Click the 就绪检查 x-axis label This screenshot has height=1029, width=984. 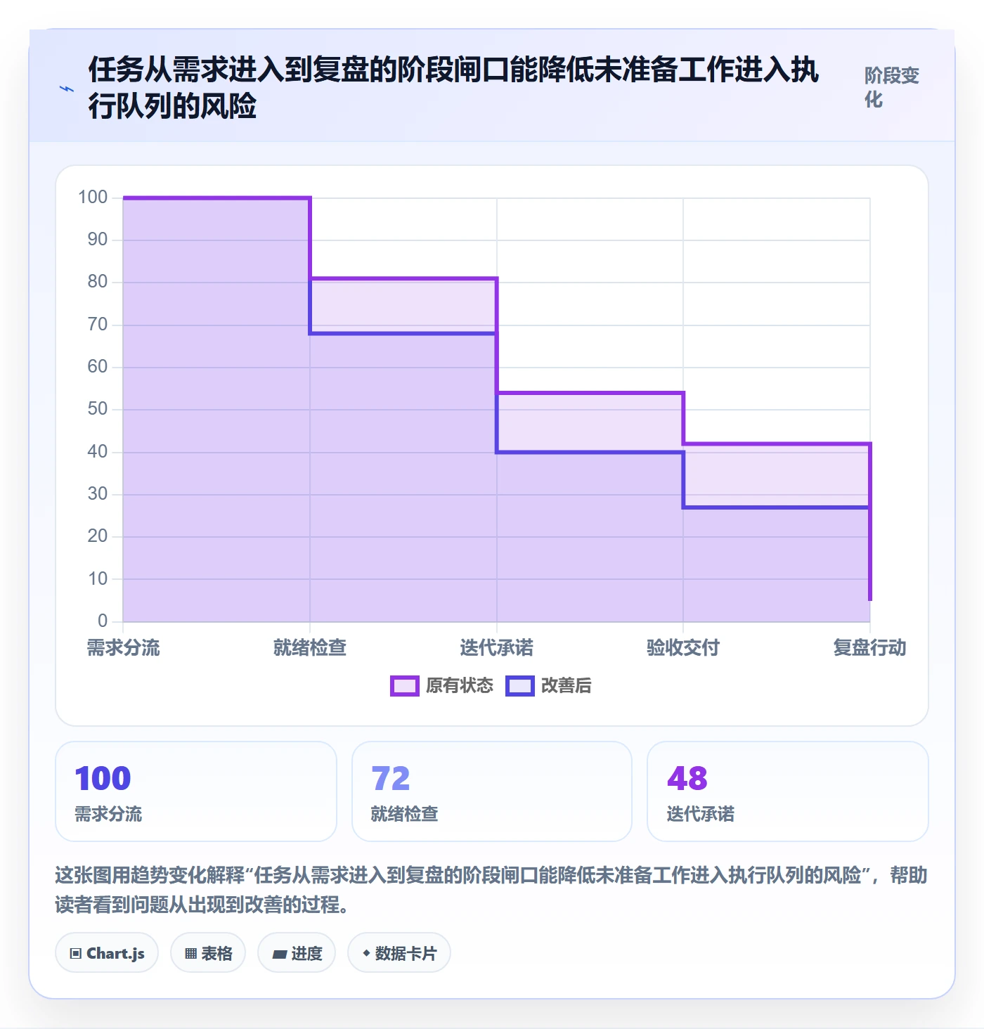click(x=310, y=647)
